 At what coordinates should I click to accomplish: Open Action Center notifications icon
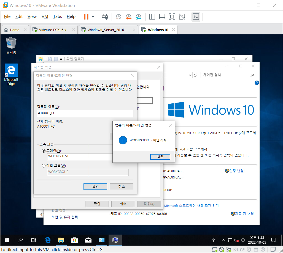point(274,240)
